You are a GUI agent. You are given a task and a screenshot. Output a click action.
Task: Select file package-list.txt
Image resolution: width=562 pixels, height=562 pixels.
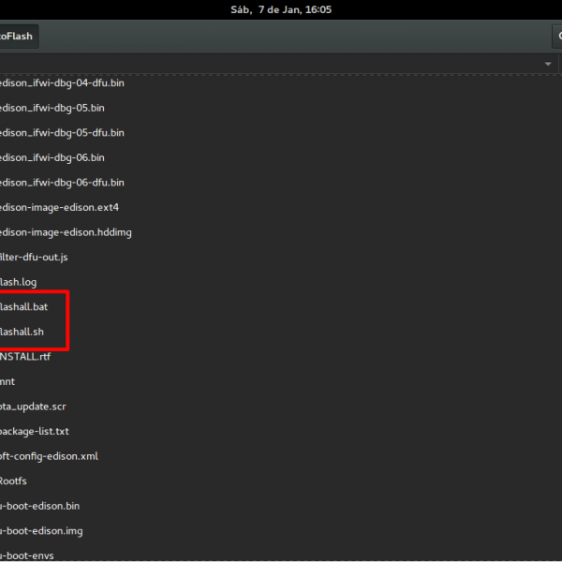(x=35, y=432)
